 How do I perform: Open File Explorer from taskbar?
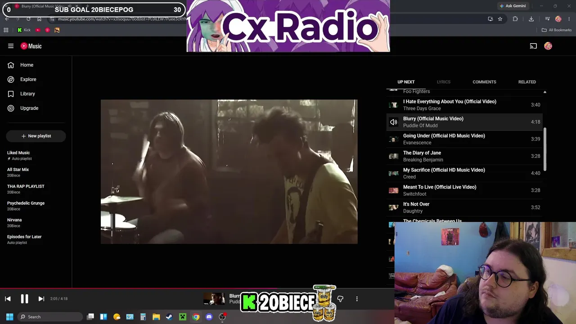click(156, 317)
